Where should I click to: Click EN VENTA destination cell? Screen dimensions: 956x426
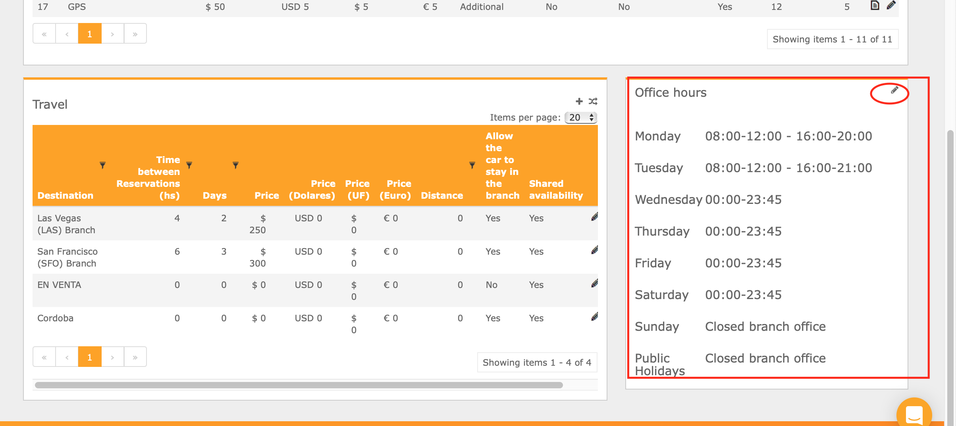point(59,285)
